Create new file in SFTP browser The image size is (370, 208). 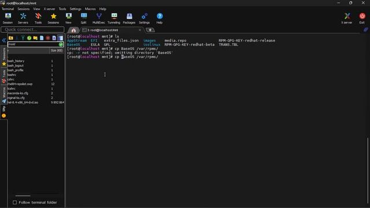click(42, 38)
